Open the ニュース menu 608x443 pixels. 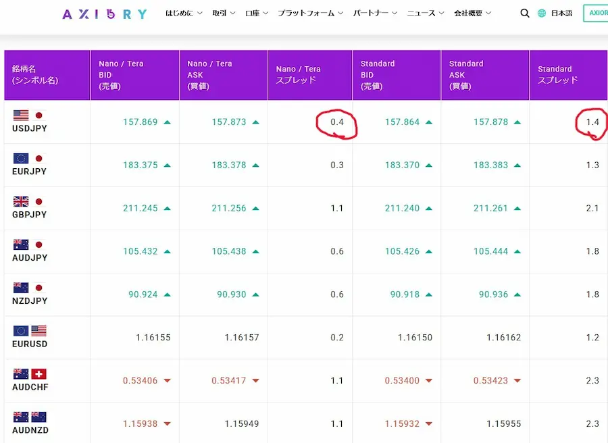click(426, 14)
